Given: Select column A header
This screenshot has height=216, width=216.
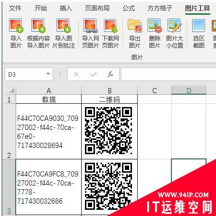Looking at the screenshot, I should [48, 90].
